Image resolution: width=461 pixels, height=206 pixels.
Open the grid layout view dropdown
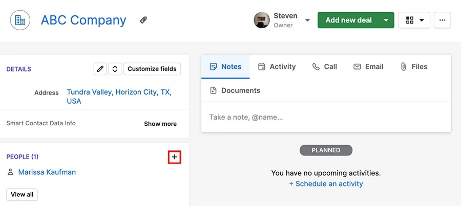(x=414, y=20)
